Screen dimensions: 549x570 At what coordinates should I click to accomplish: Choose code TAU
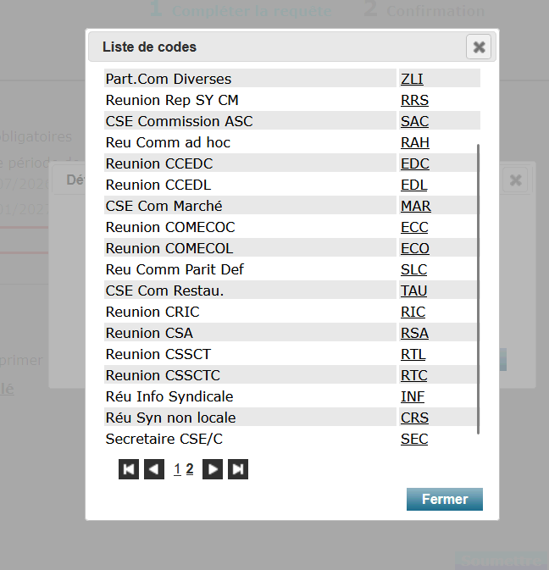pos(413,291)
